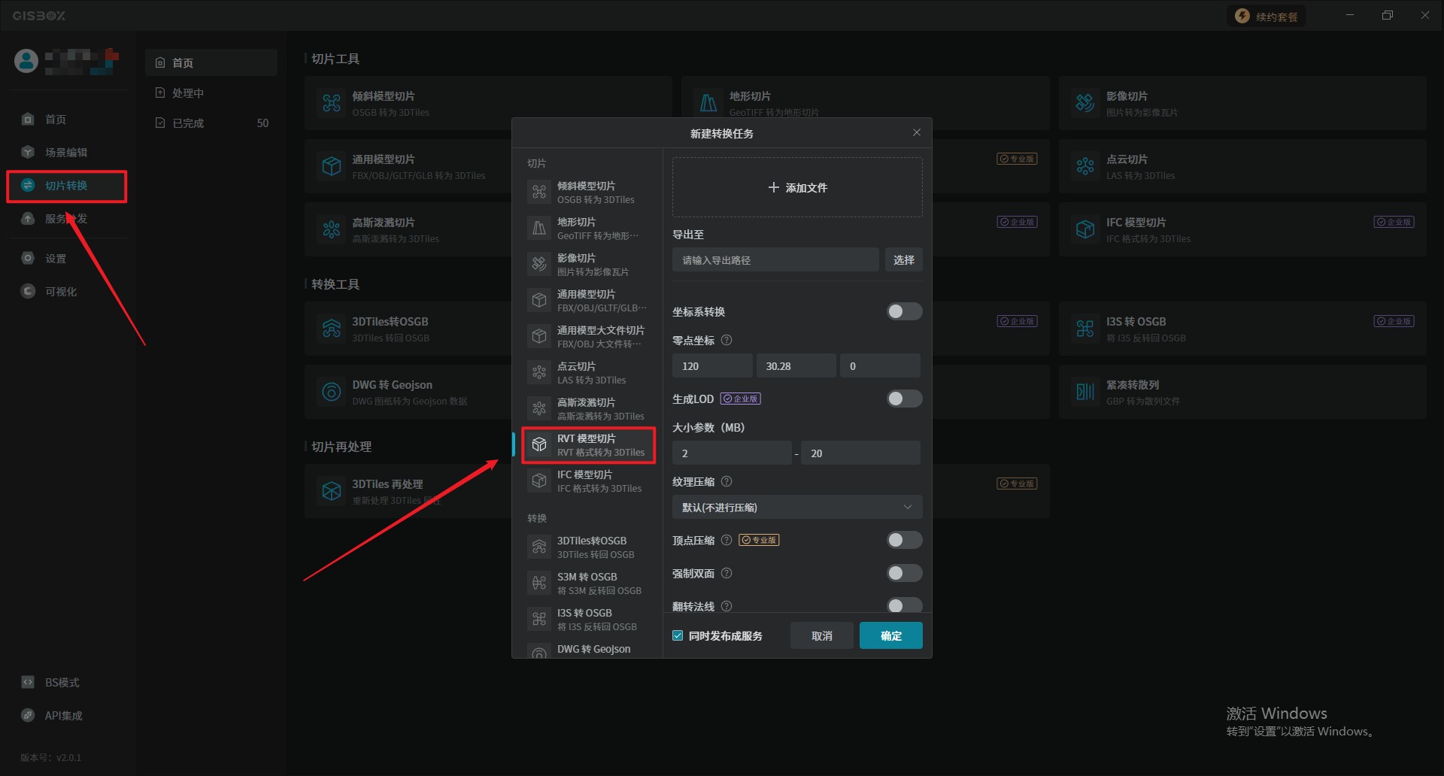Open 场景编辑 from the left sidebar
Viewport: 1444px width, 776px height.
66,153
